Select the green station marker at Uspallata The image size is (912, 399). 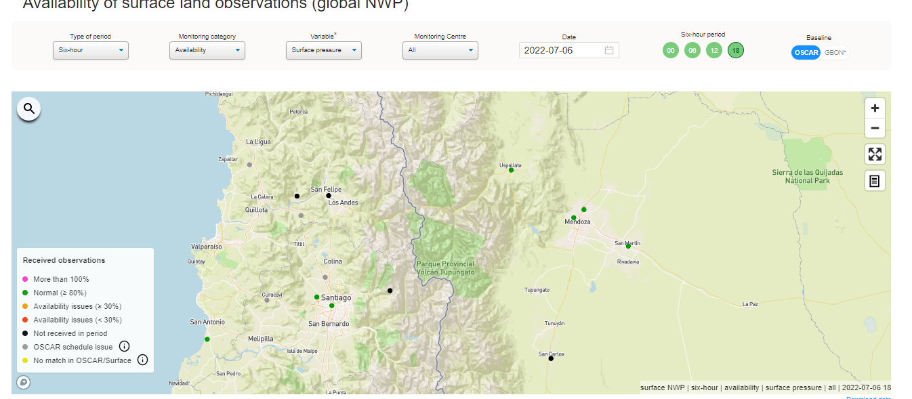tap(512, 170)
